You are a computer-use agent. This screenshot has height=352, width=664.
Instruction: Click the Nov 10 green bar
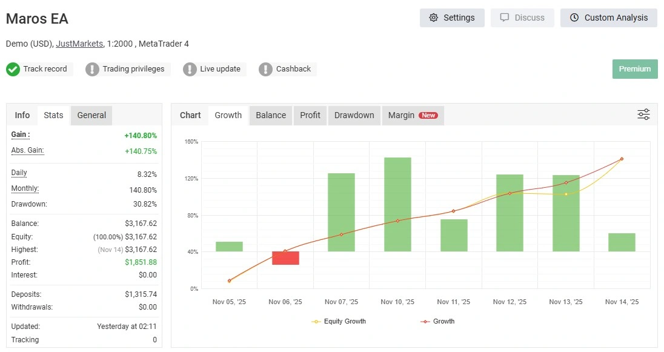click(397, 204)
